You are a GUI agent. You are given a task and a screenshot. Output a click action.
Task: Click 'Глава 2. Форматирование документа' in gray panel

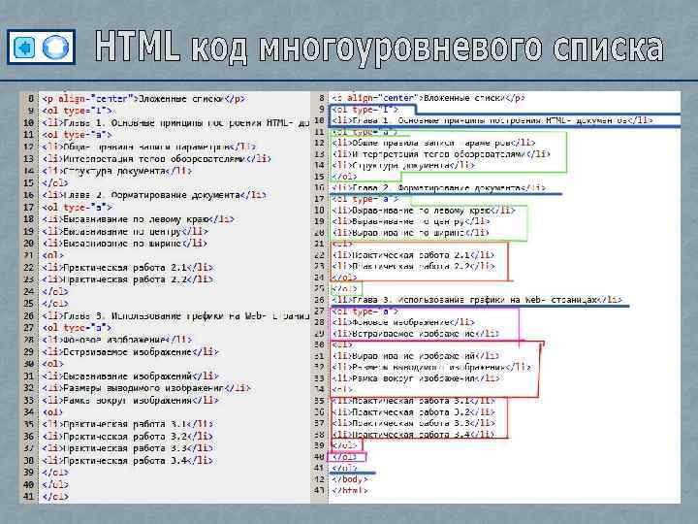(154, 195)
